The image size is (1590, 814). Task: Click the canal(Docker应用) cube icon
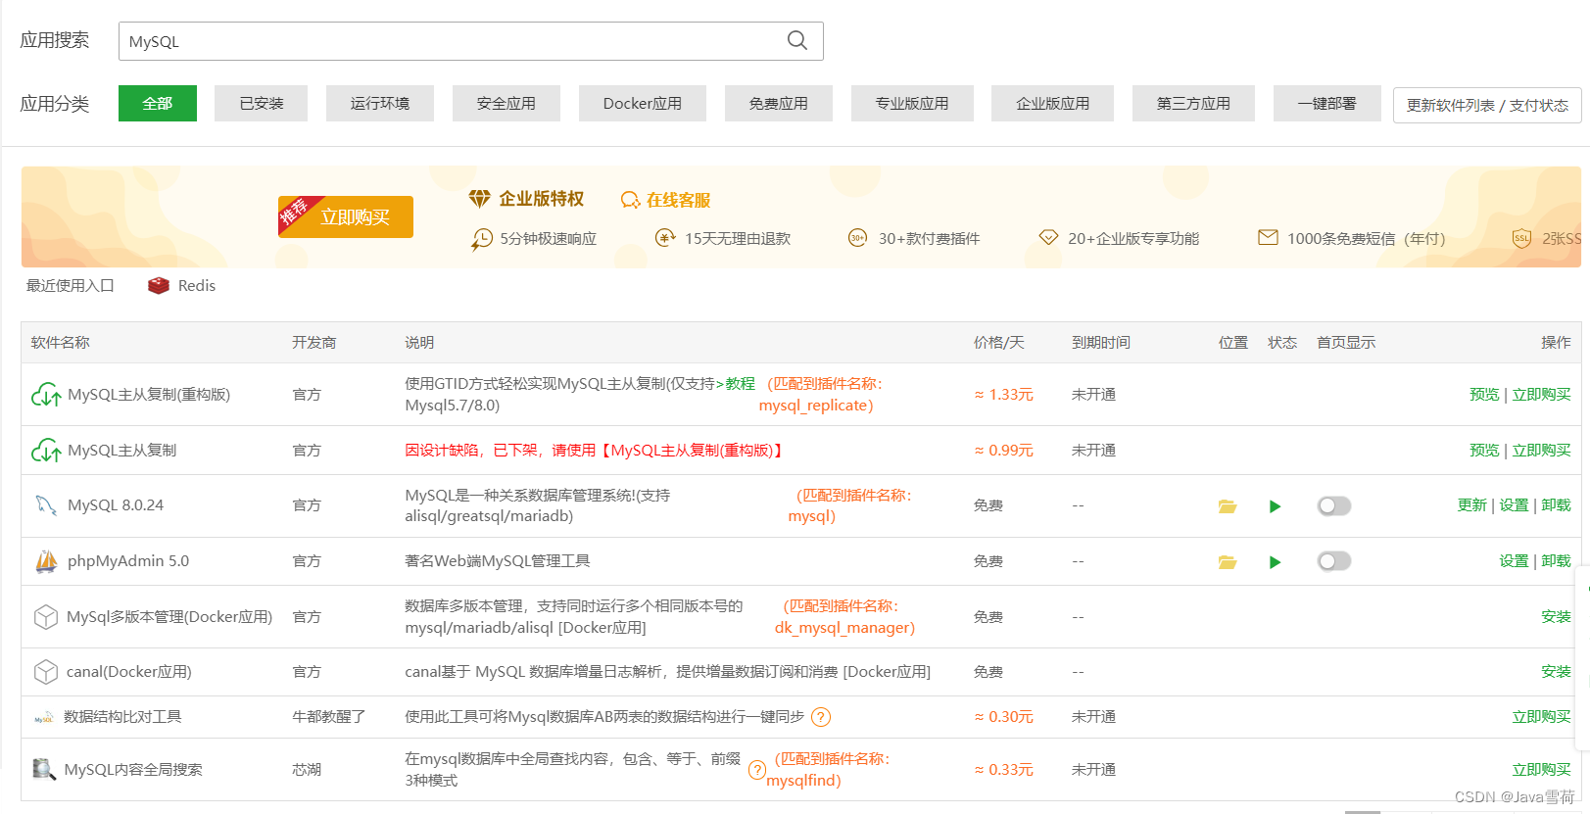[46, 672]
